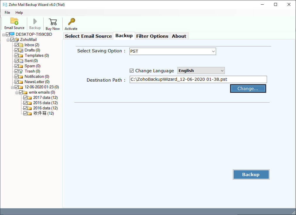Click the blue Backup button
Image resolution: width=296 pixels, height=215 pixels.
[251, 174]
